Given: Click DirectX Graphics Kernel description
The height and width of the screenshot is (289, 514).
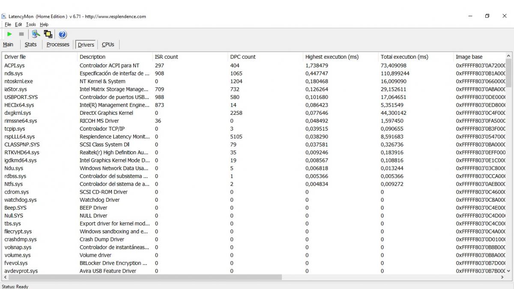Looking at the screenshot, I should pyautogui.click(x=106, y=113).
